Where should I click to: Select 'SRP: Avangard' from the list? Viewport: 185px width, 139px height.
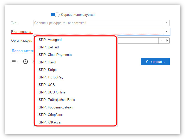(76, 40)
